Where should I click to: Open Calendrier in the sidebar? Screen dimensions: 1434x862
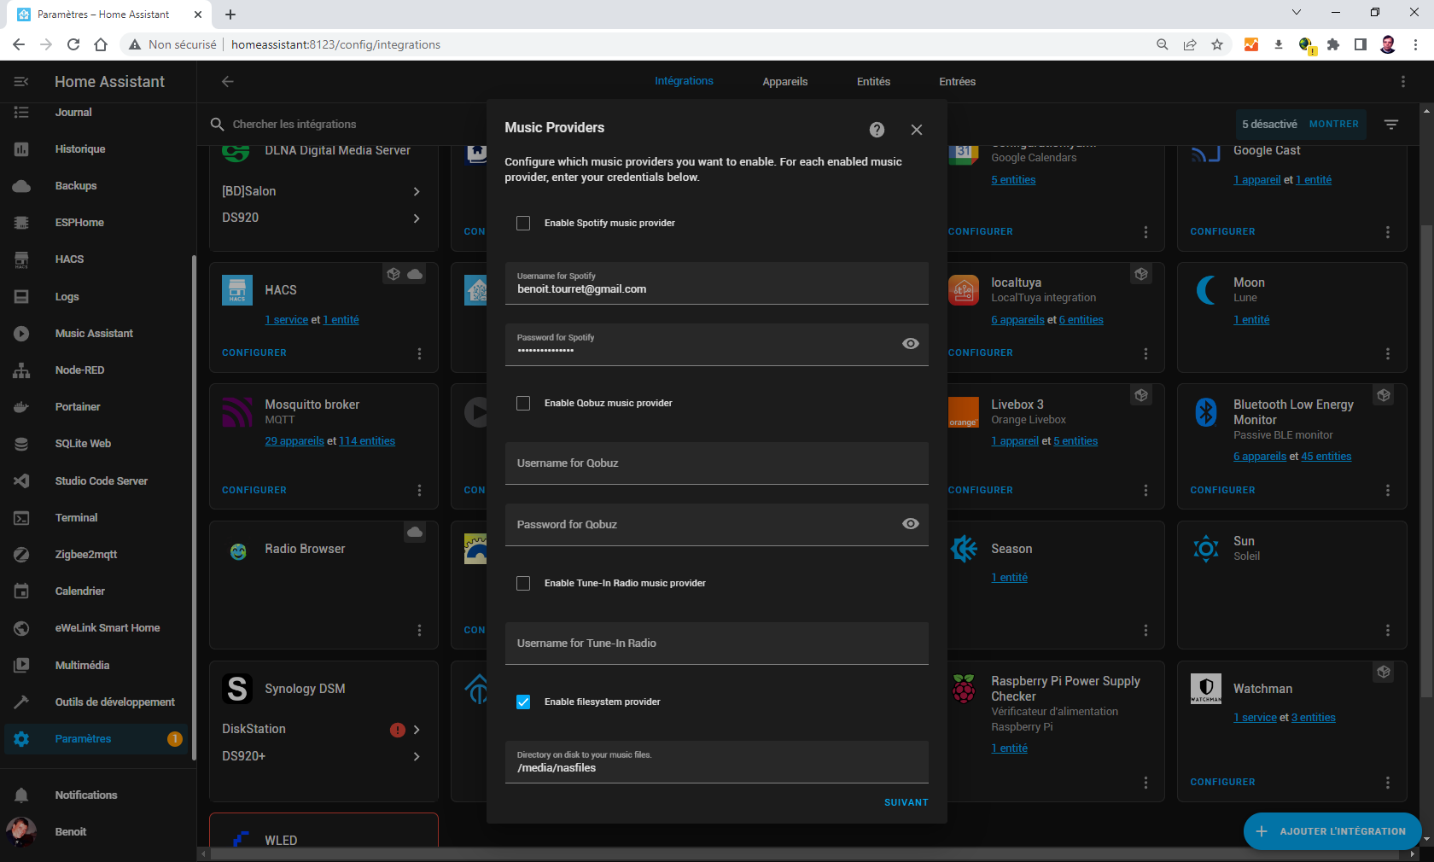point(98,591)
